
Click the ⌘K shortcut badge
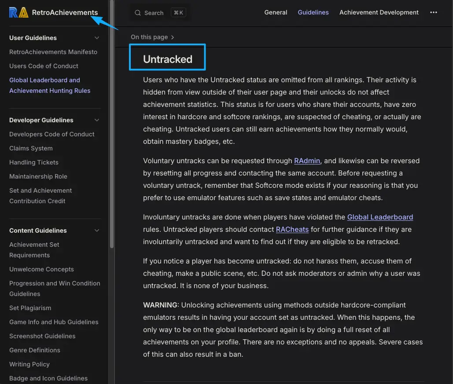click(x=178, y=13)
